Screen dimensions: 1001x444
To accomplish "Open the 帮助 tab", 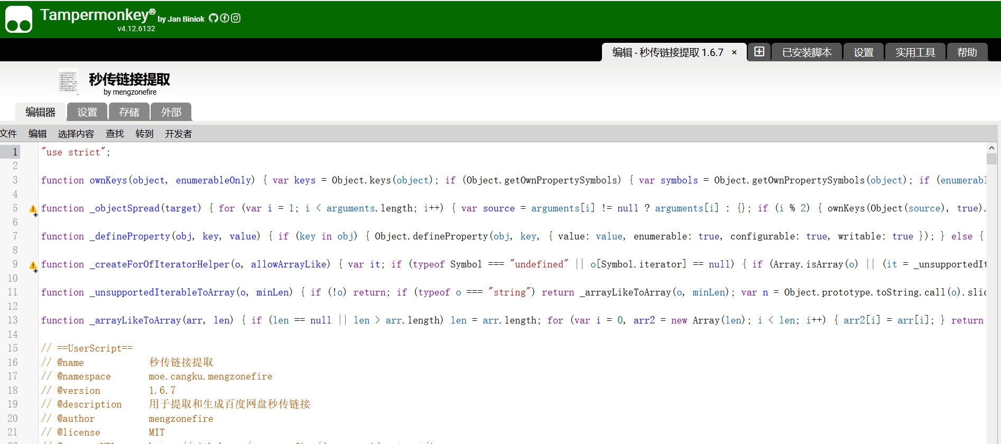I will point(967,52).
